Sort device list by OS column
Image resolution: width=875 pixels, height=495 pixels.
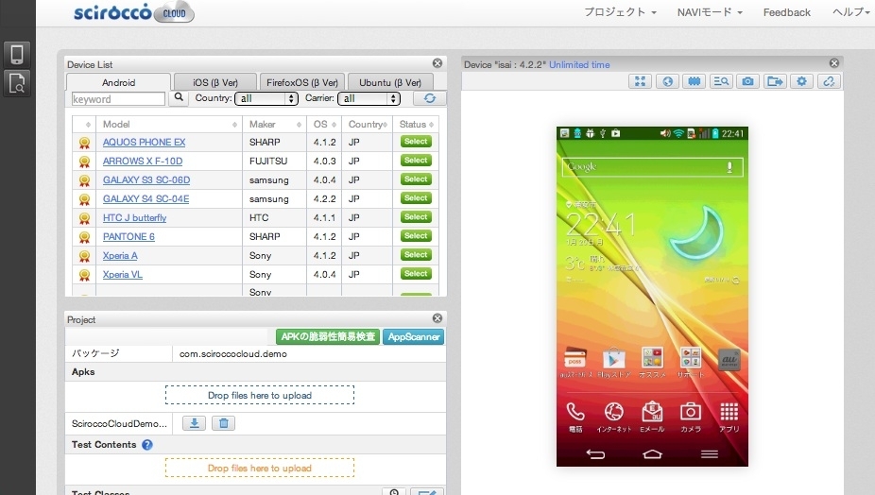[x=324, y=124]
